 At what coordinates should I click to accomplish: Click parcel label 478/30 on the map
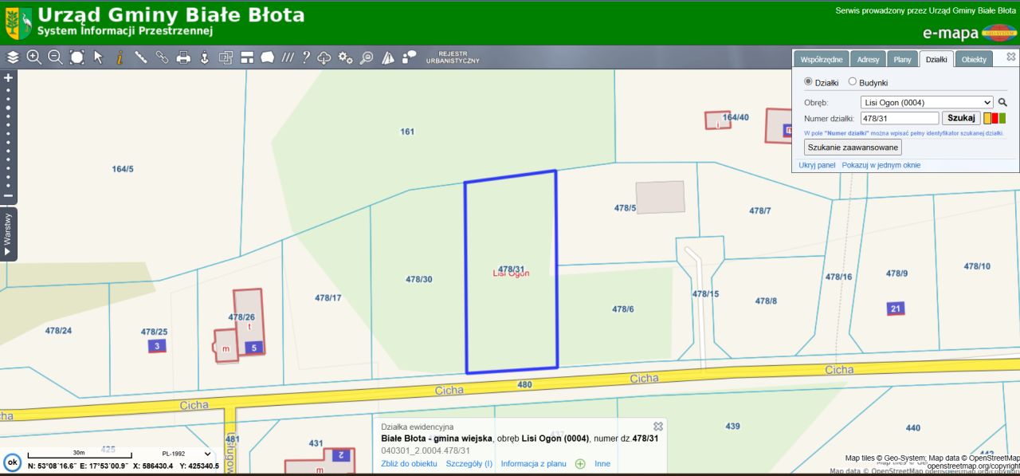click(419, 279)
